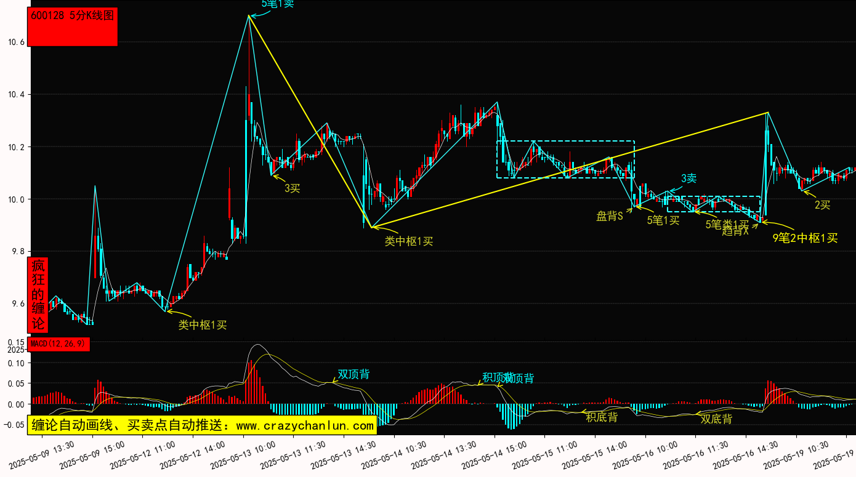Click the 0.10 MACD axis label
The image size is (856, 477).
[x=16, y=363]
